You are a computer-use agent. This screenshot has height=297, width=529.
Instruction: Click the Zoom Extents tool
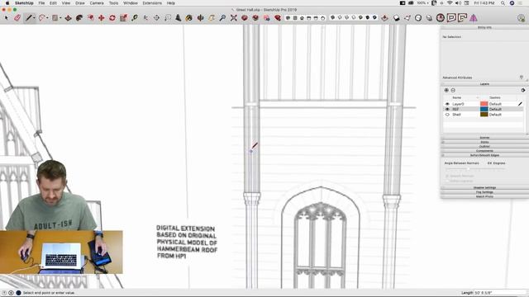[x=233, y=18]
